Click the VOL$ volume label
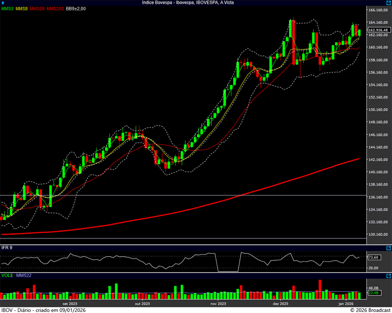This screenshot has width=392, height=313. point(7,275)
